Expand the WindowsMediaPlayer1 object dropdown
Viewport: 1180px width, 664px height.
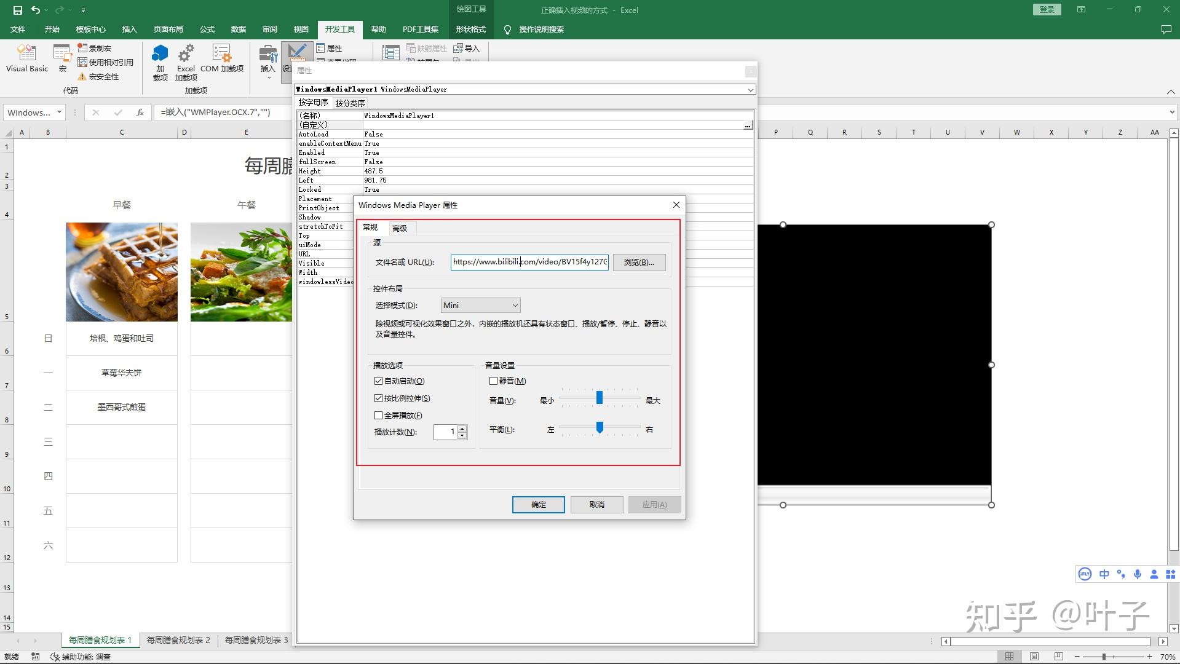pyautogui.click(x=750, y=90)
